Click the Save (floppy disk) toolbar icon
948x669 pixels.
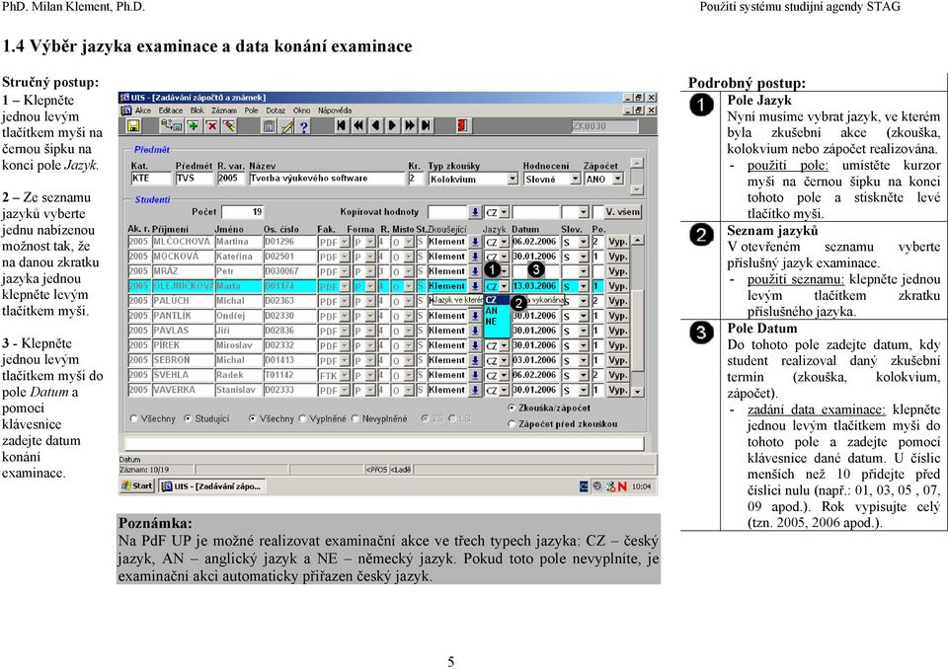133,125
